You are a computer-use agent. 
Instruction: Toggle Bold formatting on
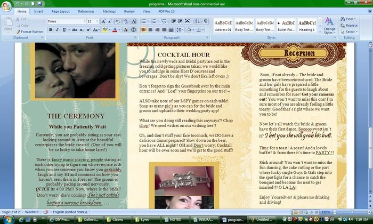coord(51,30)
